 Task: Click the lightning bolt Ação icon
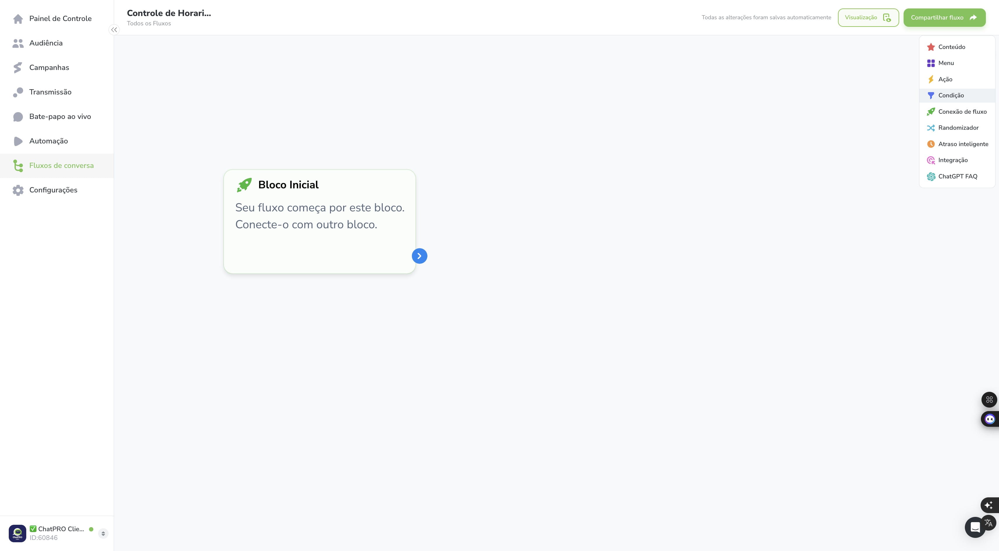pyautogui.click(x=931, y=79)
